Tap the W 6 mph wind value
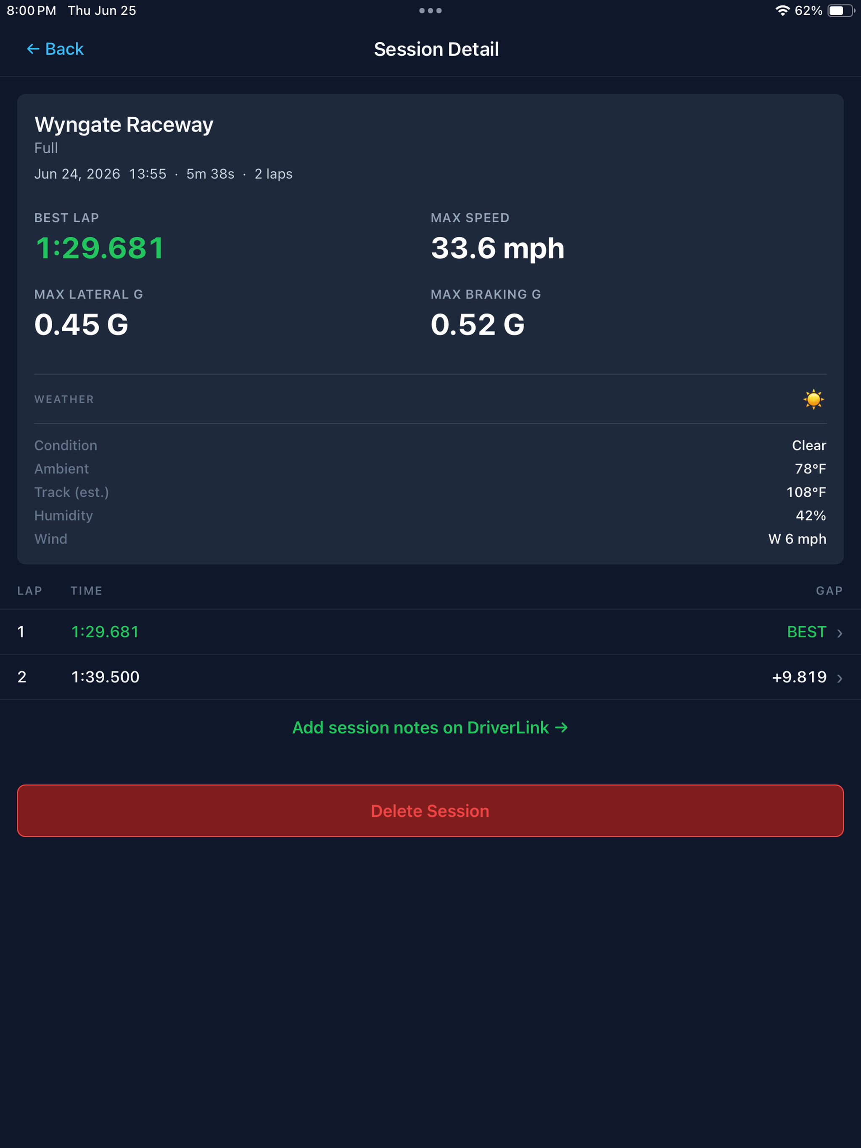 (x=797, y=539)
